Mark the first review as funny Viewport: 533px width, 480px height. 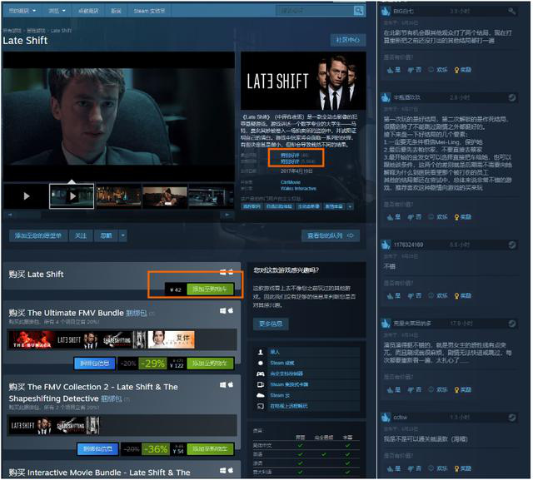[438, 70]
